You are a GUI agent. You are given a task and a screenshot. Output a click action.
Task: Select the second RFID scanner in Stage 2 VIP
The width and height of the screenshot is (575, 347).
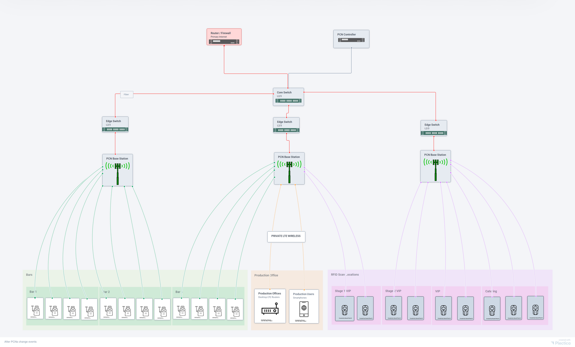click(x=416, y=308)
